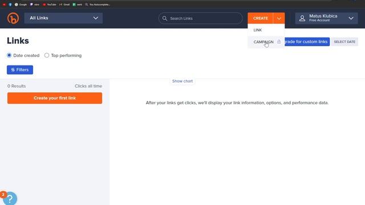365x205 pixels.
Task: Click the Free Account label
Action: 319,20
